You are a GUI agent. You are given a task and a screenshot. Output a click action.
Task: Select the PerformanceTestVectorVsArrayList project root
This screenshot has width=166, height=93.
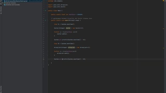pos(16,1)
